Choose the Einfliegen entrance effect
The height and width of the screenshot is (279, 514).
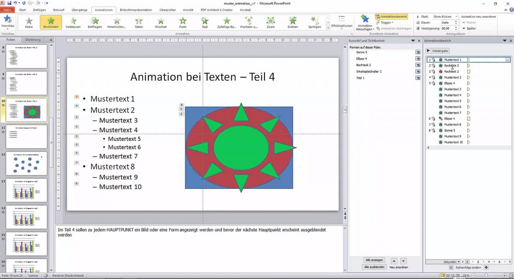[x=95, y=22]
